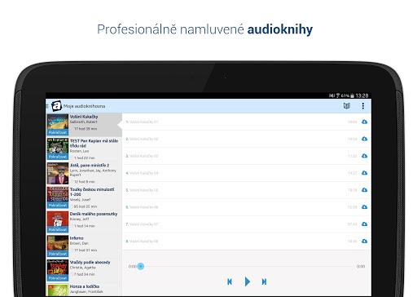Open the library icon in the top bar
417x297 pixels.
[x=347, y=106]
